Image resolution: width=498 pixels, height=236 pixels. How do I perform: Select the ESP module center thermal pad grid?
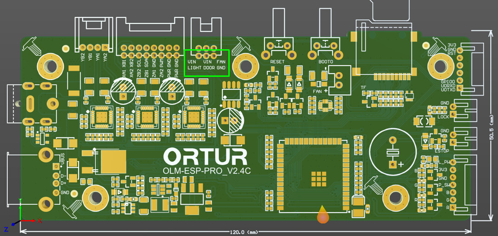click(x=318, y=179)
